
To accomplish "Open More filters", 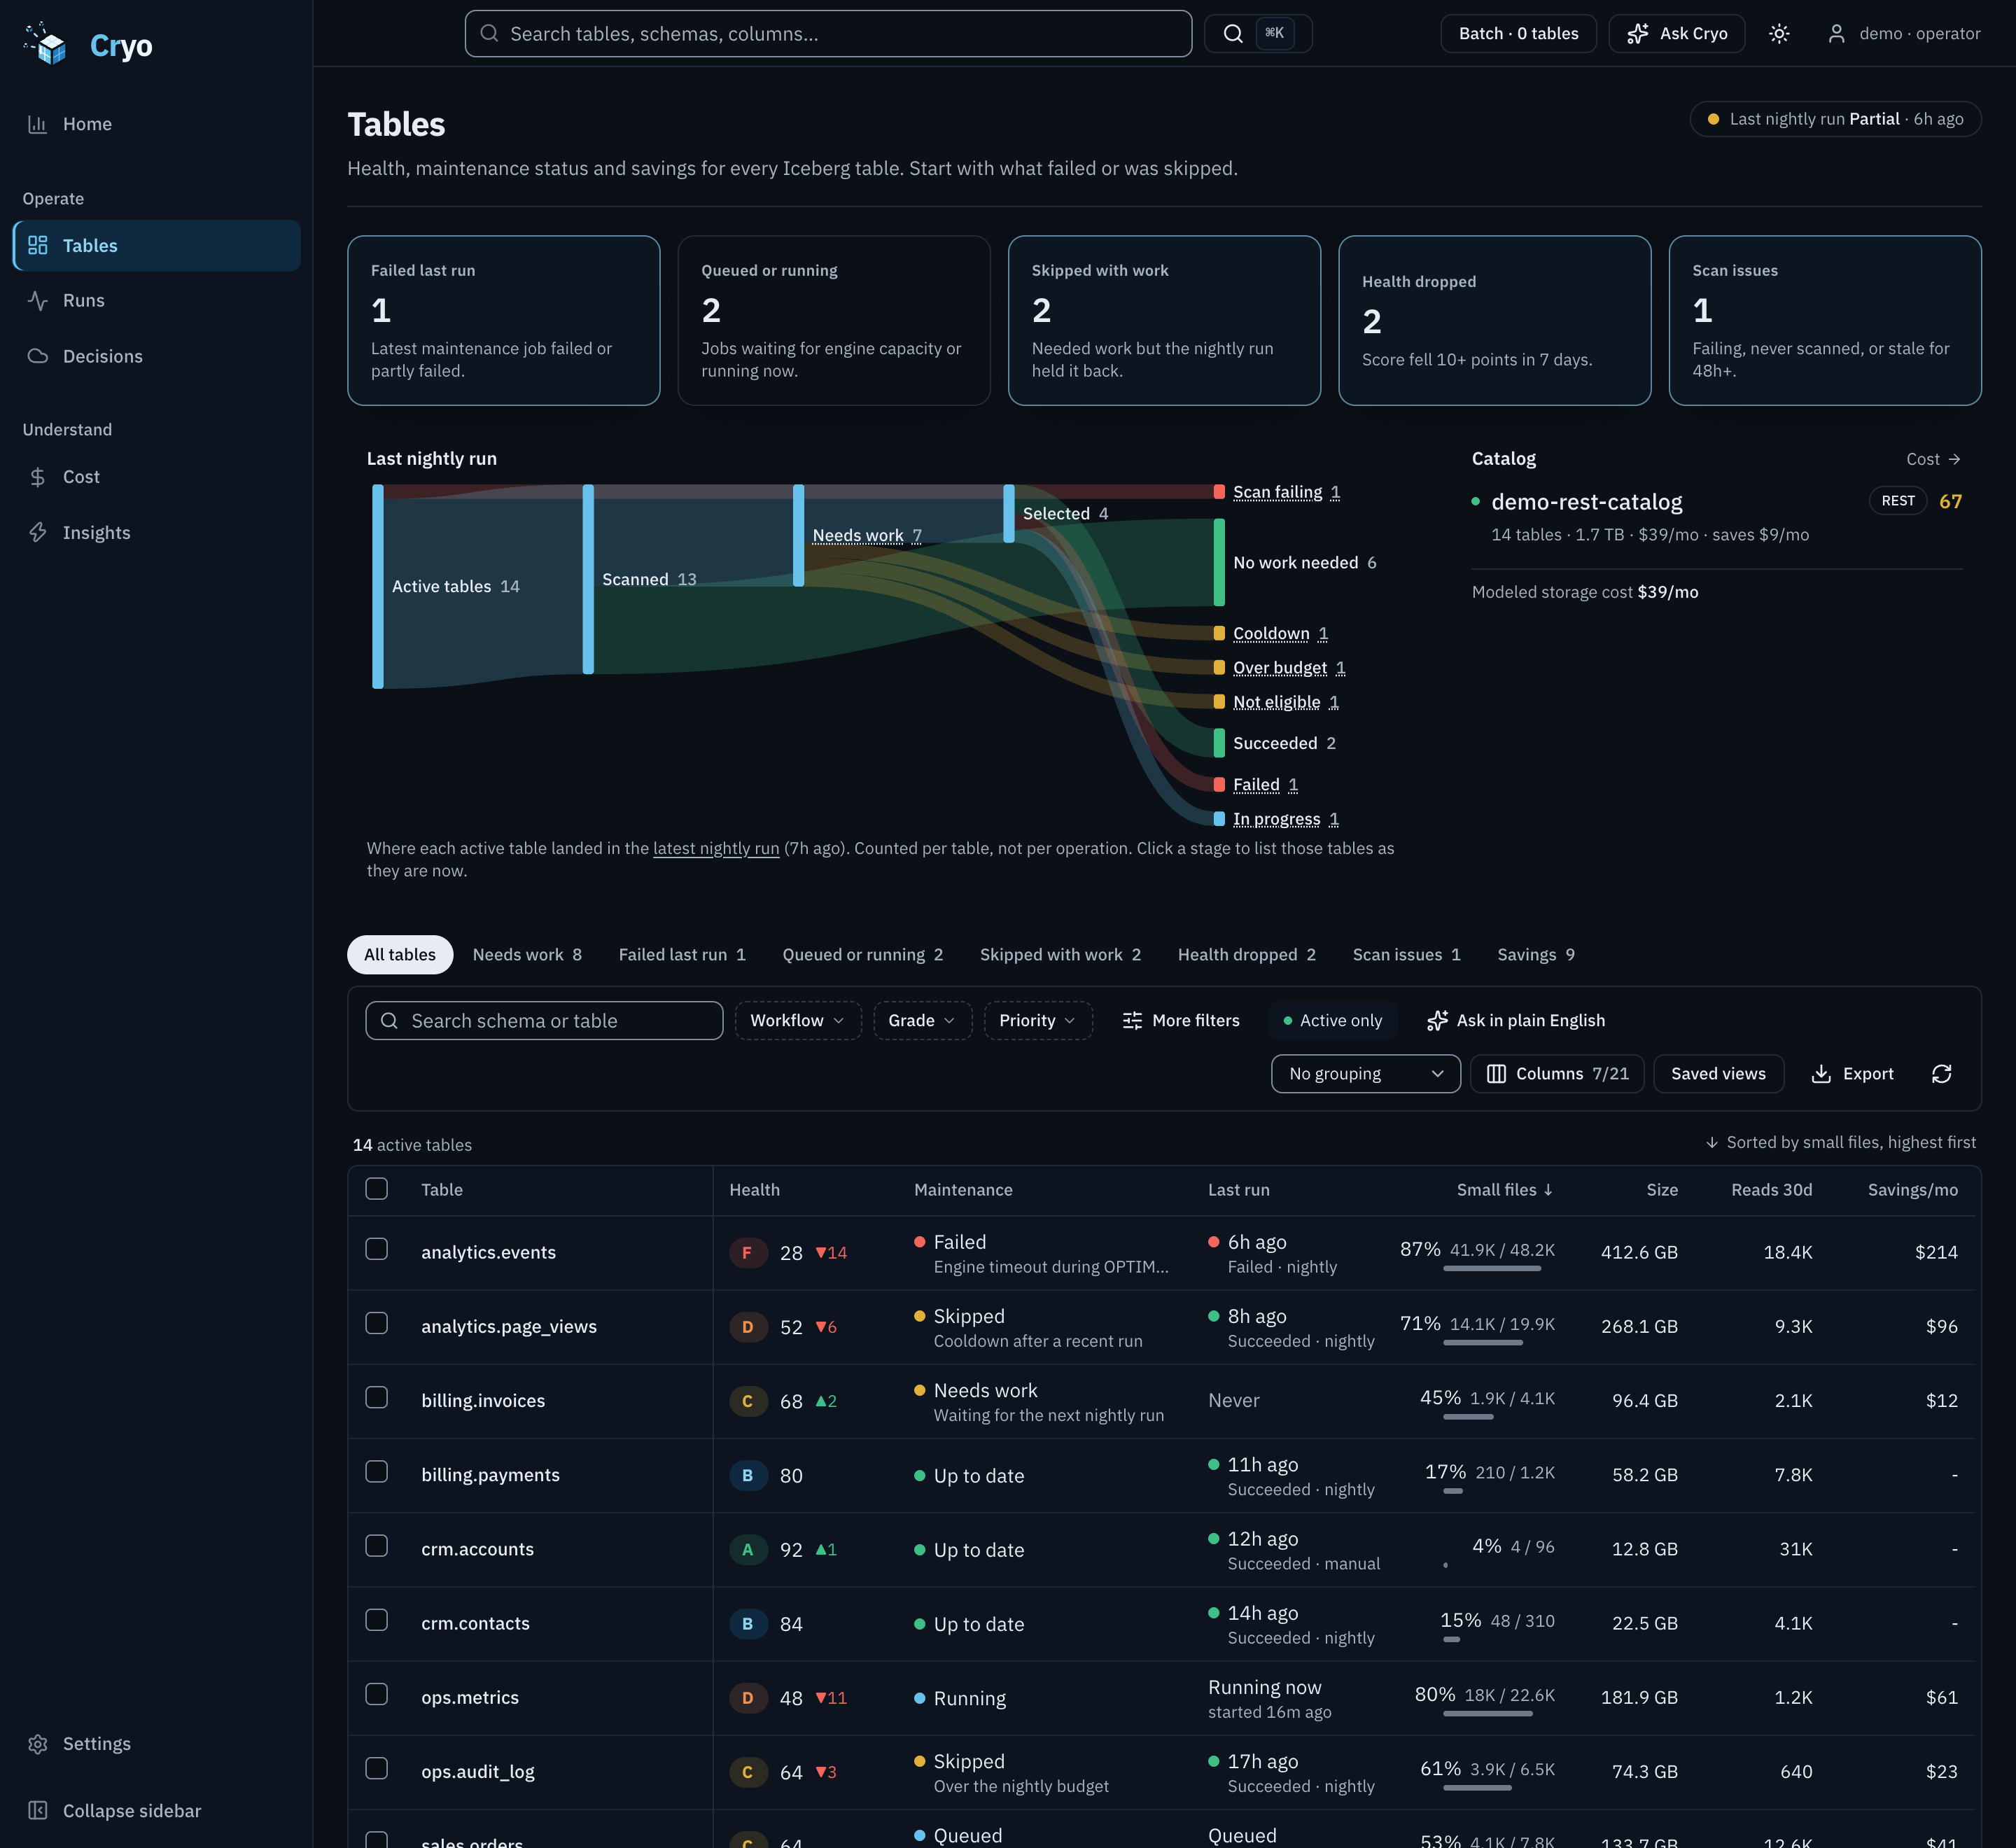I will pos(1180,1020).
